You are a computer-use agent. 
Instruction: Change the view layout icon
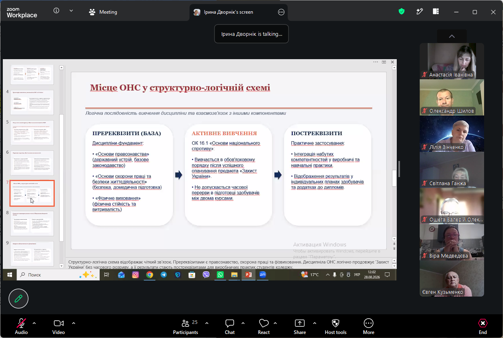click(x=436, y=12)
